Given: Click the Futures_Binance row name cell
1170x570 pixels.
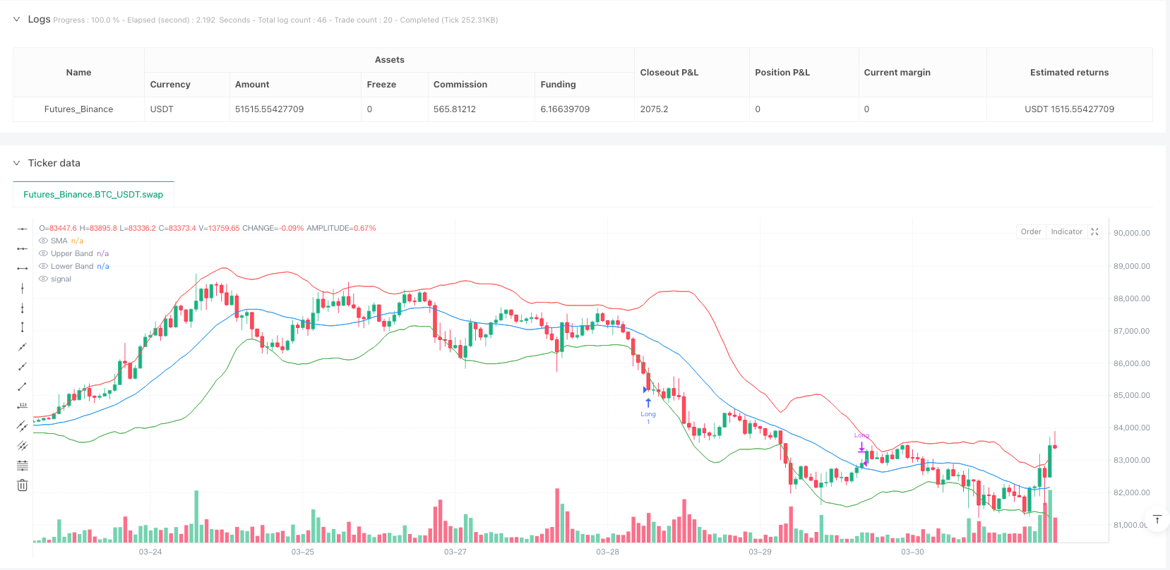Looking at the screenshot, I should pos(78,109).
